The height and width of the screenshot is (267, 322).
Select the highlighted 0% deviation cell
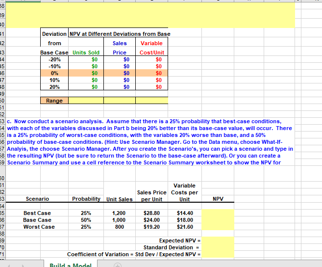(54, 73)
